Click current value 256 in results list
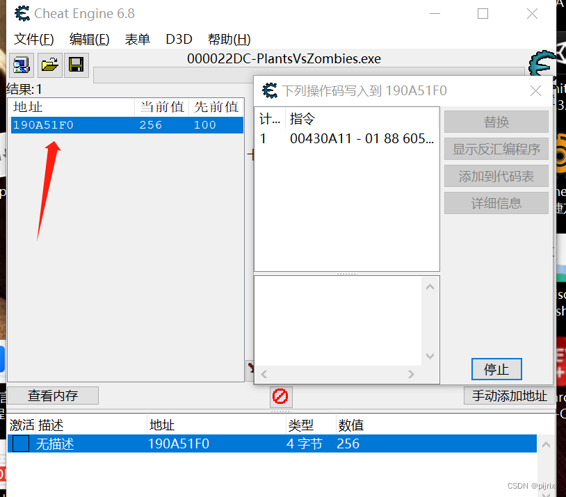This screenshot has height=497, width=566. (151, 125)
